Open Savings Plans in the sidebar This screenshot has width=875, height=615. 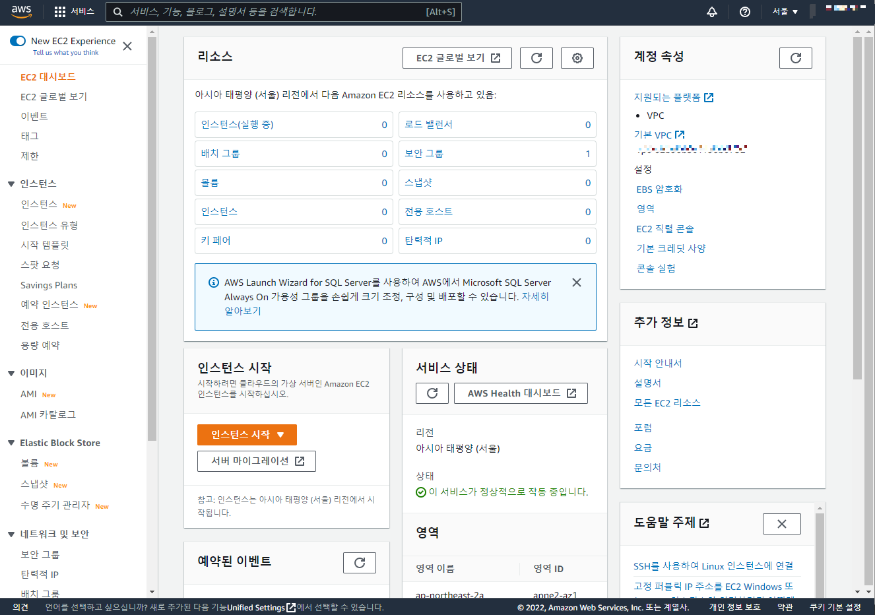(x=49, y=285)
